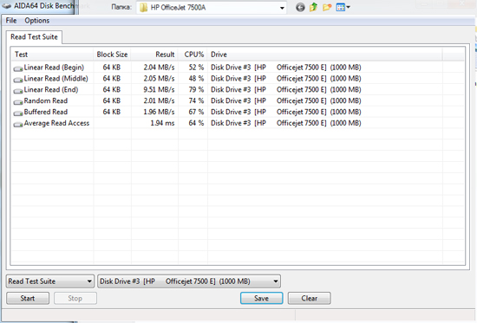Expand the Disk Drive #3 selection dropdown
The image size is (477, 323).
189,281
